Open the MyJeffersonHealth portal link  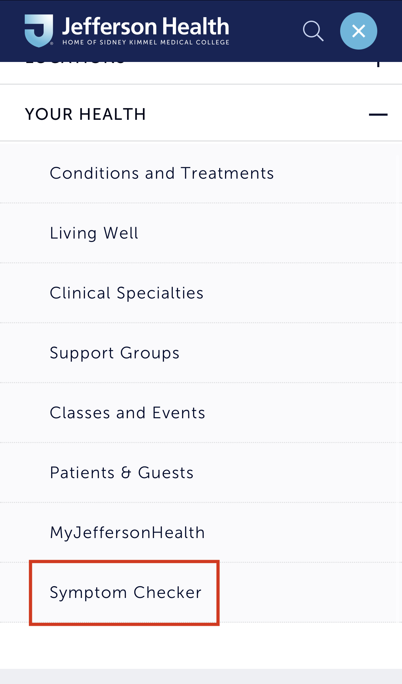[x=127, y=533]
